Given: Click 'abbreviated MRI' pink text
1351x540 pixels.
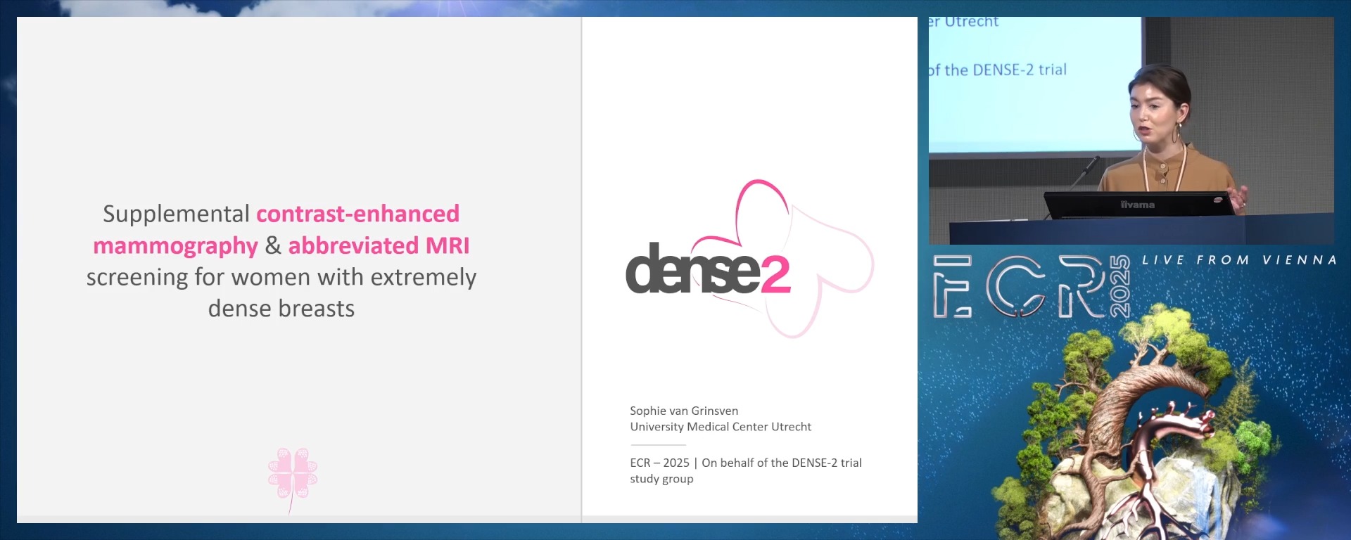Looking at the screenshot, I should 379,245.
